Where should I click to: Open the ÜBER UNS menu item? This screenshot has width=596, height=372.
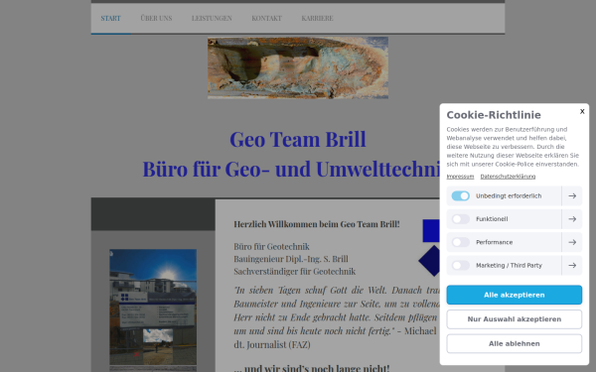click(x=156, y=18)
